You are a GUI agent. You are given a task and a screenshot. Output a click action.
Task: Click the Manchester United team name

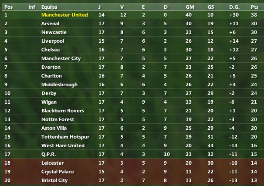(64, 15)
